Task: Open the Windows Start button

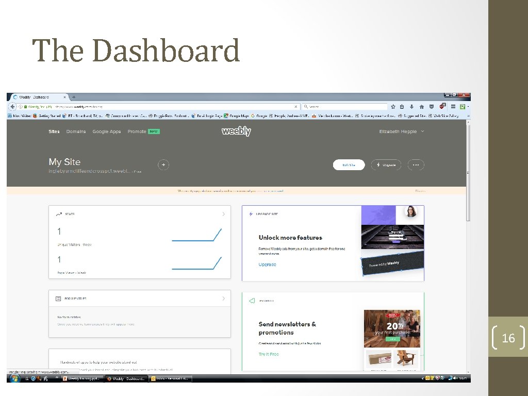Action: (14, 378)
